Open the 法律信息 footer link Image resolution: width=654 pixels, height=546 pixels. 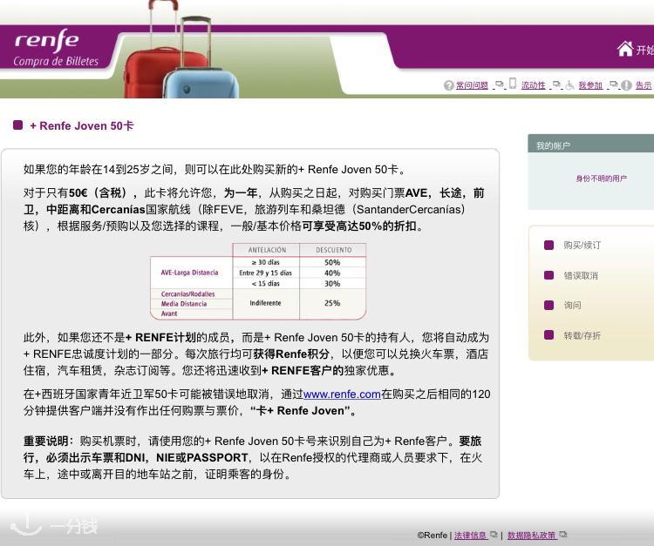(471, 536)
